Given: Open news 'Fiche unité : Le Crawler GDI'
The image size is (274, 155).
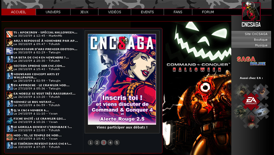Looking at the screenshot, I should click(x=40, y=118).
